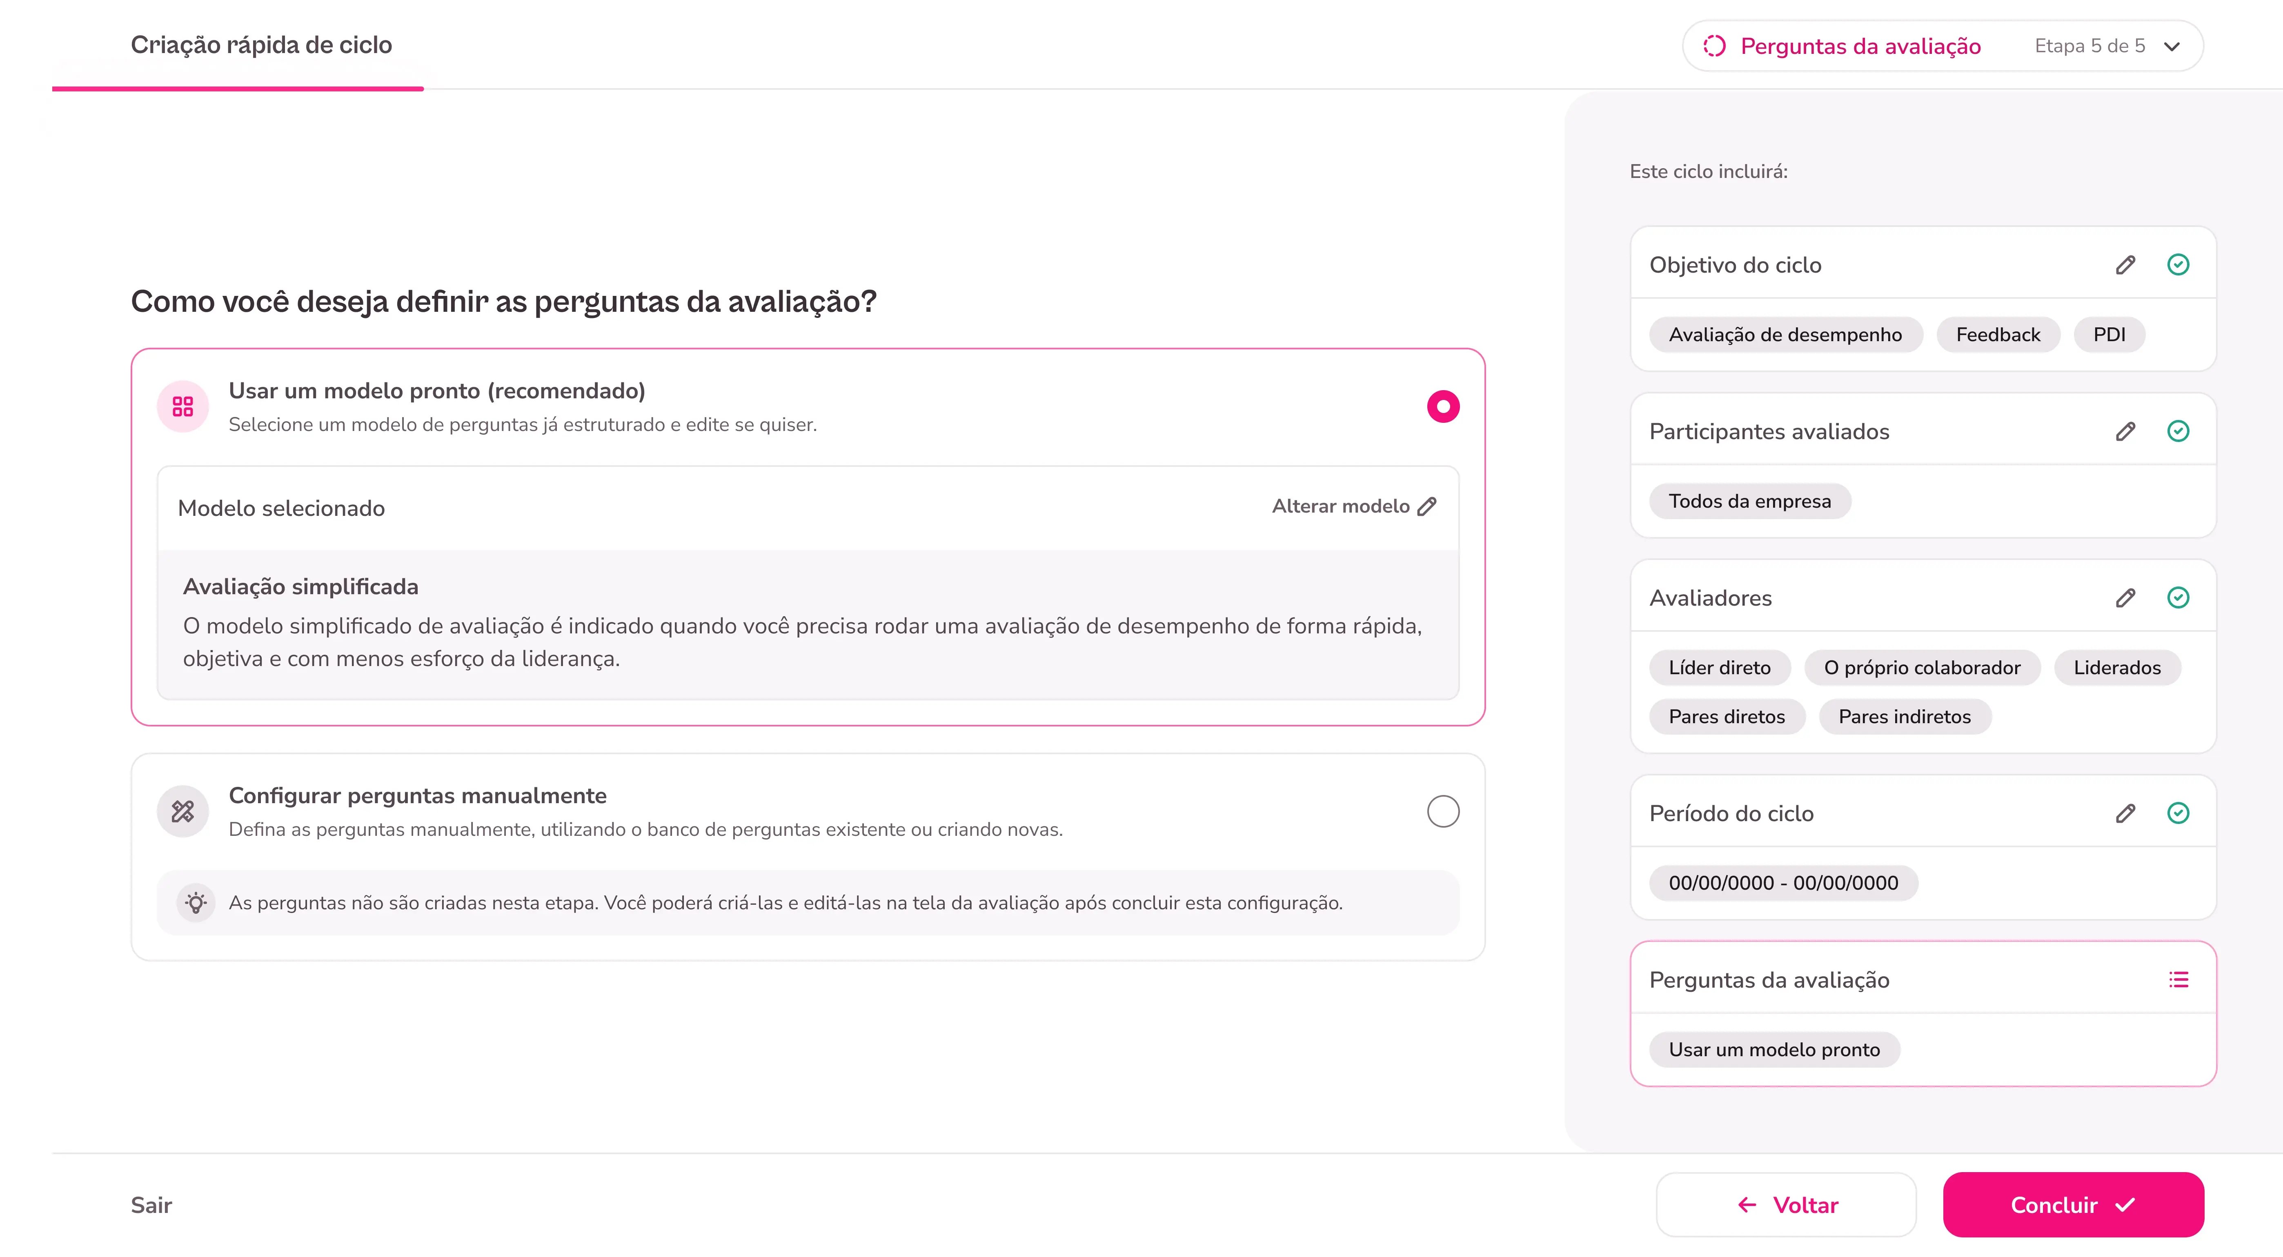The image size is (2283, 1257).
Task: Select Configurar perguntas manualmente radio button
Action: point(1443,811)
